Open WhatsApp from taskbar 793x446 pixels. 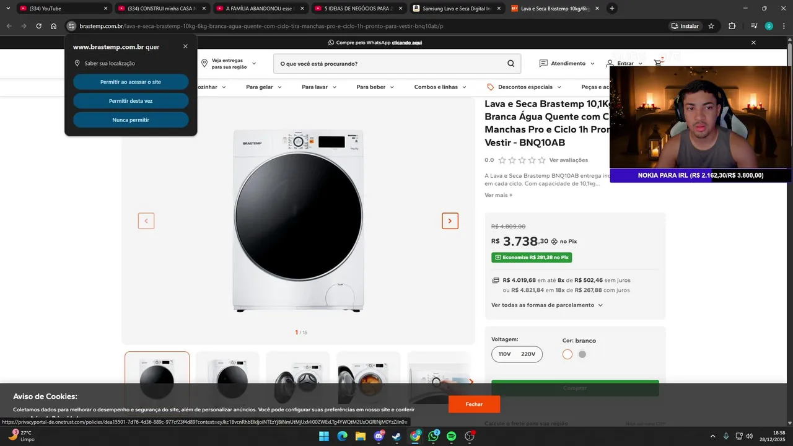pos(433,436)
